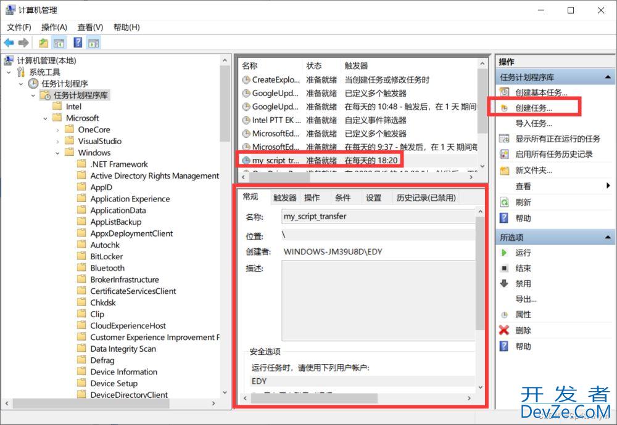Viewport: 617px width, 425px height.
Task: Collapse the Windows folder node
Action: [57, 153]
